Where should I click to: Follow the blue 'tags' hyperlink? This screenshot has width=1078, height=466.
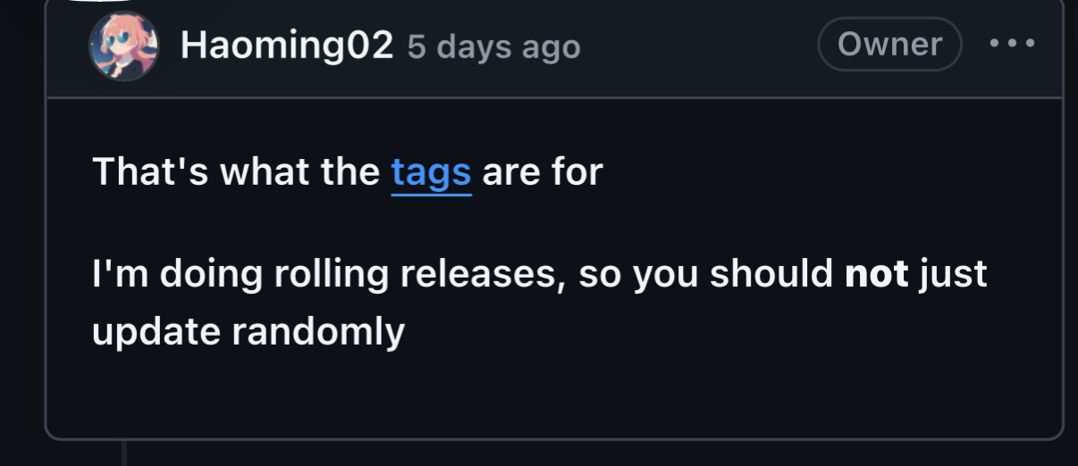(x=431, y=171)
